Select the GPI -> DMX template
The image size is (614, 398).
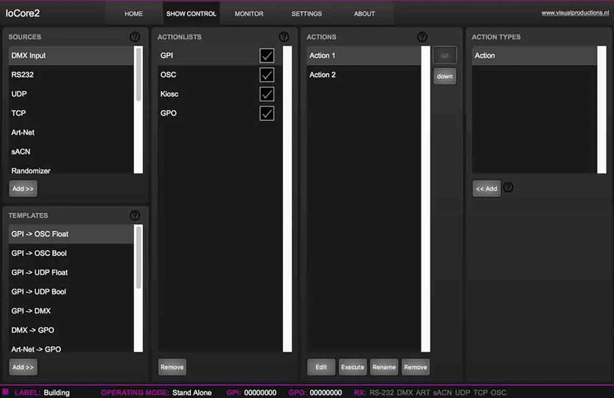pyautogui.click(x=31, y=311)
